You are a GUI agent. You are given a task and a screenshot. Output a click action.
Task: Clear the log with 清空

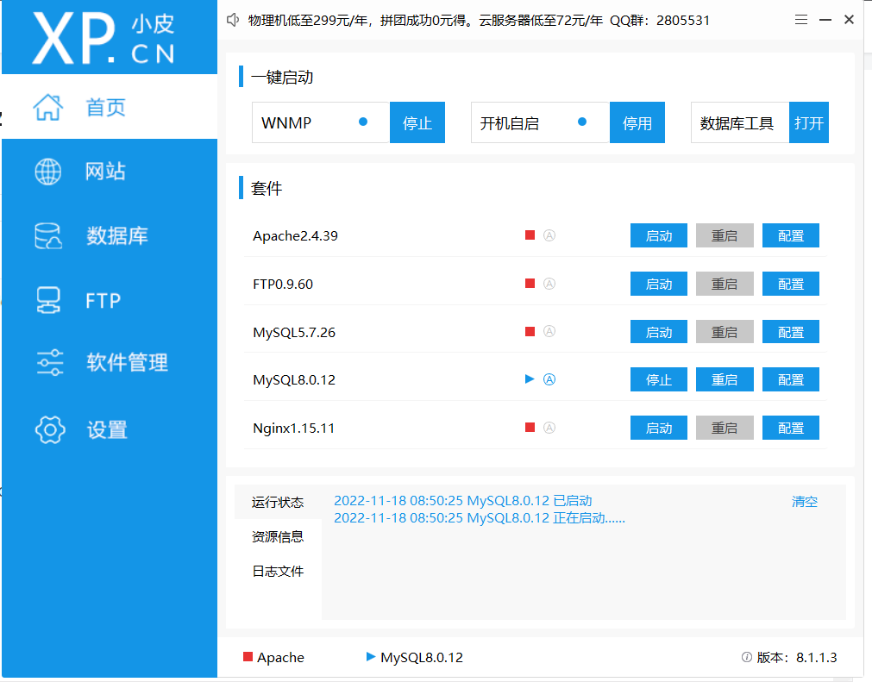point(804,501)
